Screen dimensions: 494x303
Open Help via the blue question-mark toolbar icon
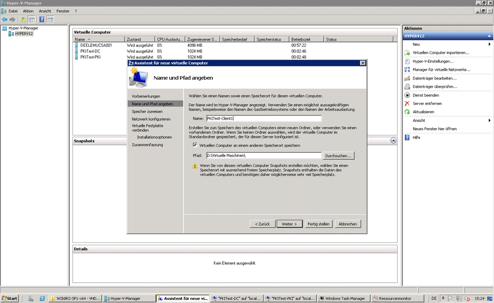tap(41, 19)
